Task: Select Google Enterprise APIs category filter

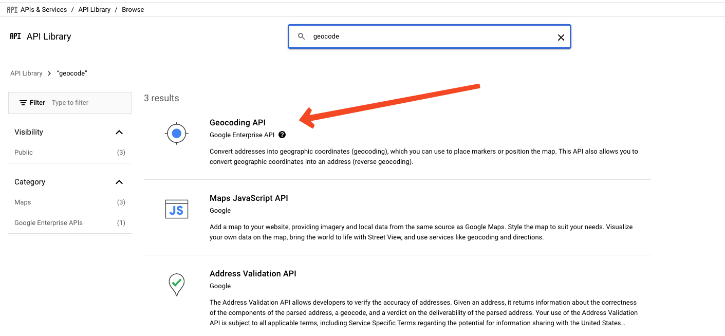Action: tap(70, 223)
